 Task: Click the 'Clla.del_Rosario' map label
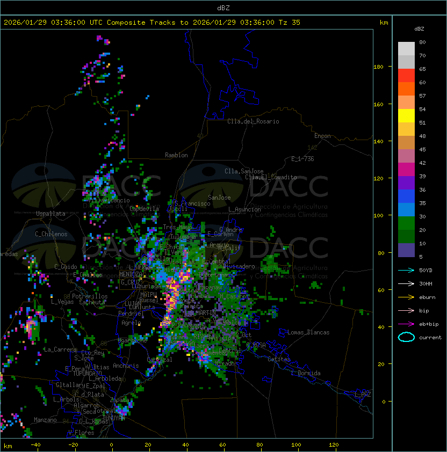click(x=253, y=121)
